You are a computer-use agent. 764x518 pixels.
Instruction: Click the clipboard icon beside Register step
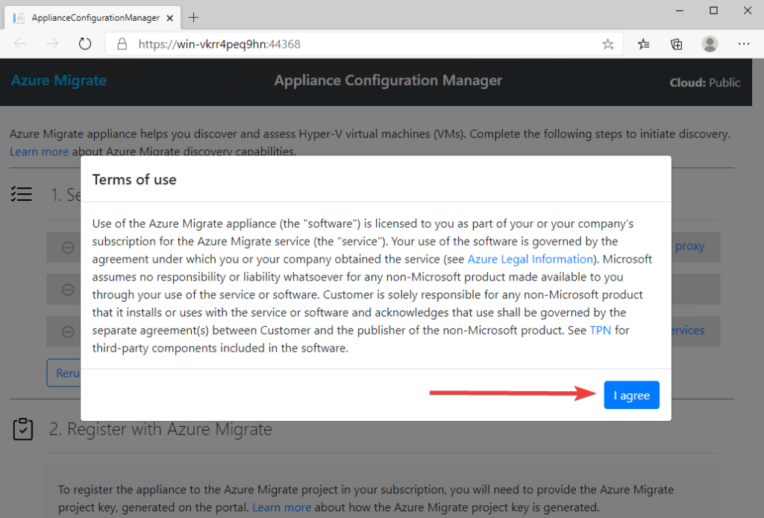(23, 429)
